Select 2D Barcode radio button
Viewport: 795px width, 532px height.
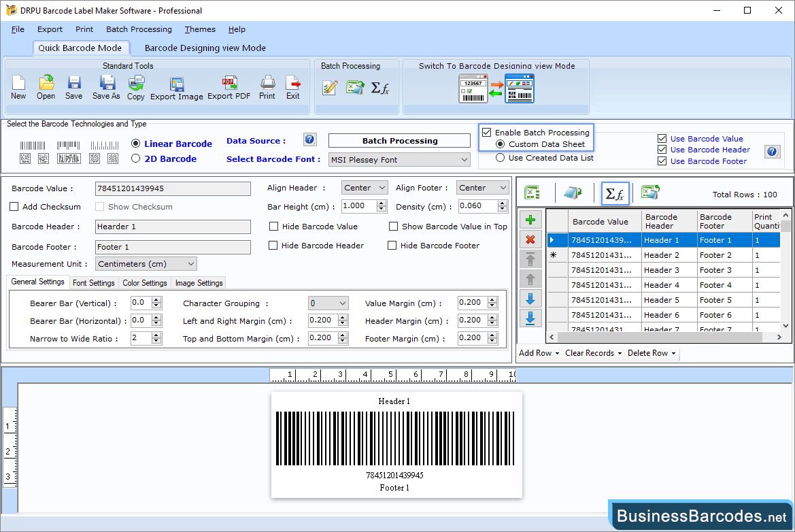click(x=135, y=159)
